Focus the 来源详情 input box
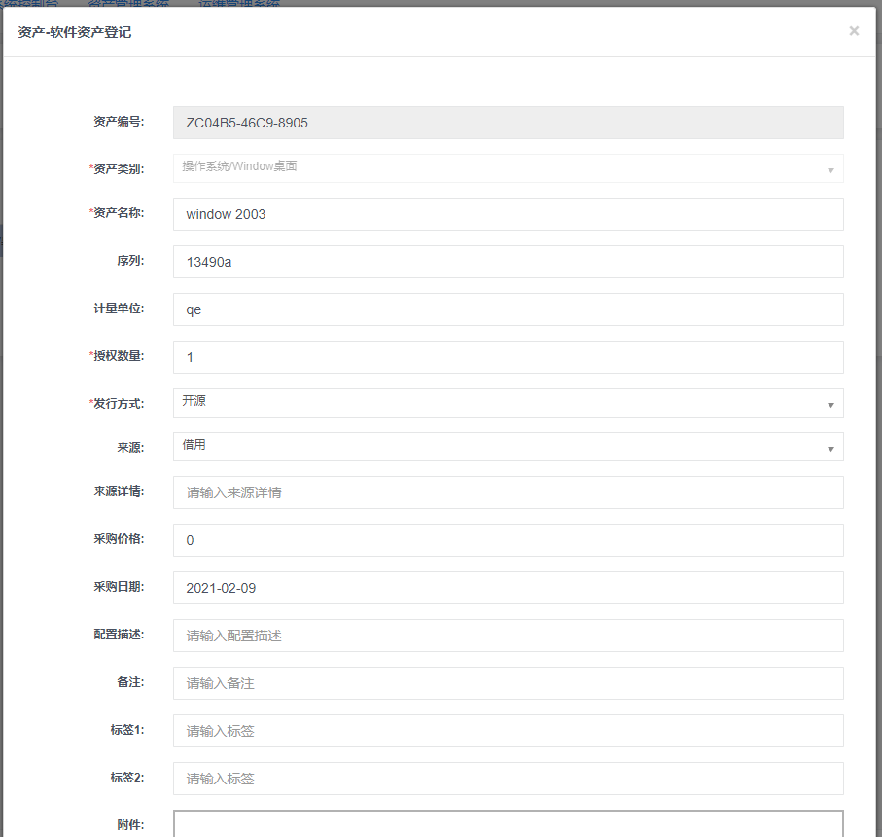The image size is (882, 837). click(508, 492)
